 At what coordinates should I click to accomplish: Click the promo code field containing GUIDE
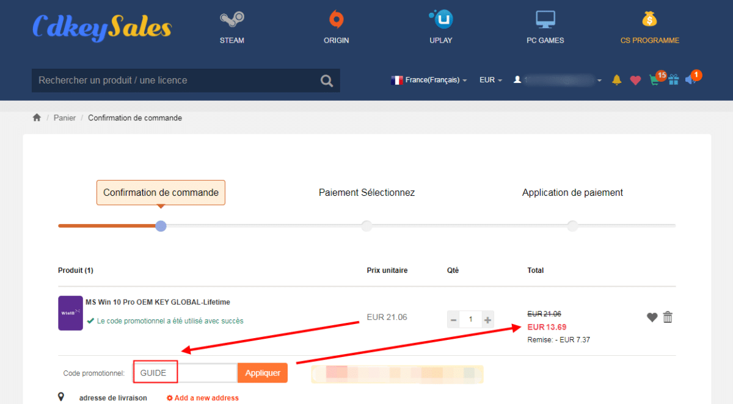point(186,373)
